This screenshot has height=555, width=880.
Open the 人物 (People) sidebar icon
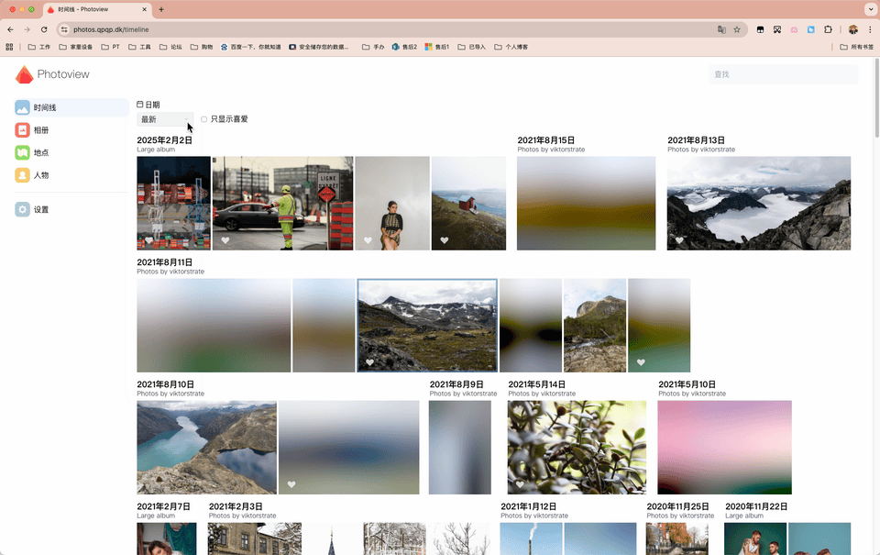23,175
